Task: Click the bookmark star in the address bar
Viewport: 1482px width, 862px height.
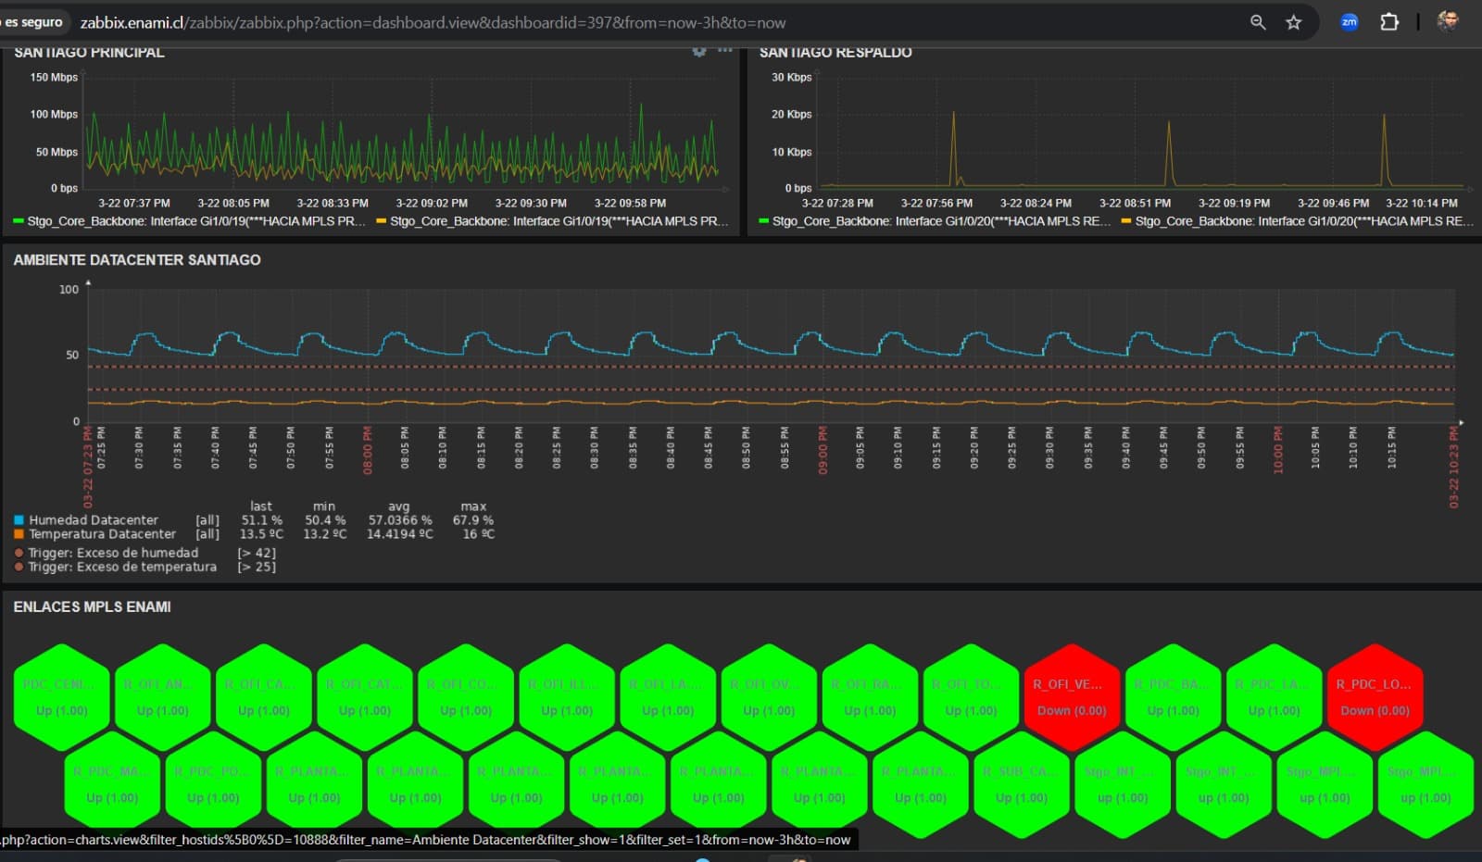Action: [1293, 21]
